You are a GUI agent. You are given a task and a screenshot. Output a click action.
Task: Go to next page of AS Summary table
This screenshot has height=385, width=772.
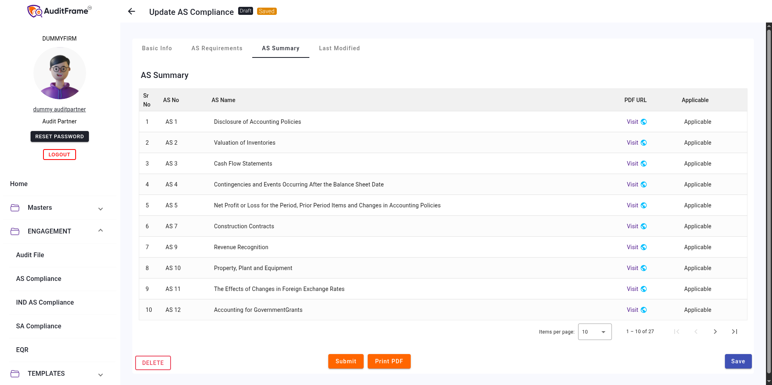pos(715,332)
